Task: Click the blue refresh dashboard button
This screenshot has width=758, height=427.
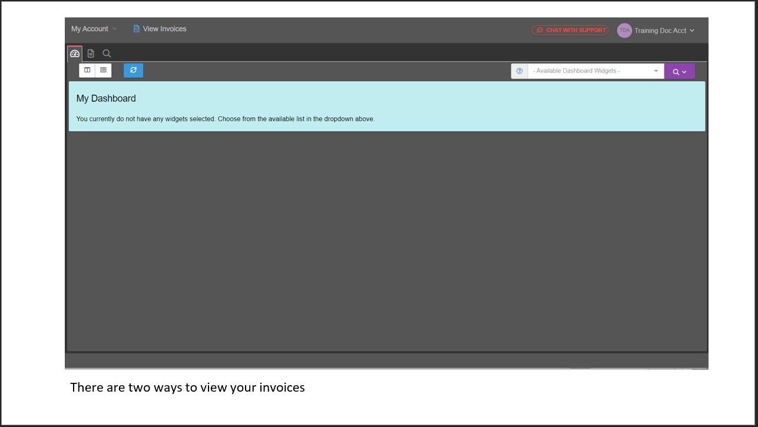Action: (x=133, y=71)
